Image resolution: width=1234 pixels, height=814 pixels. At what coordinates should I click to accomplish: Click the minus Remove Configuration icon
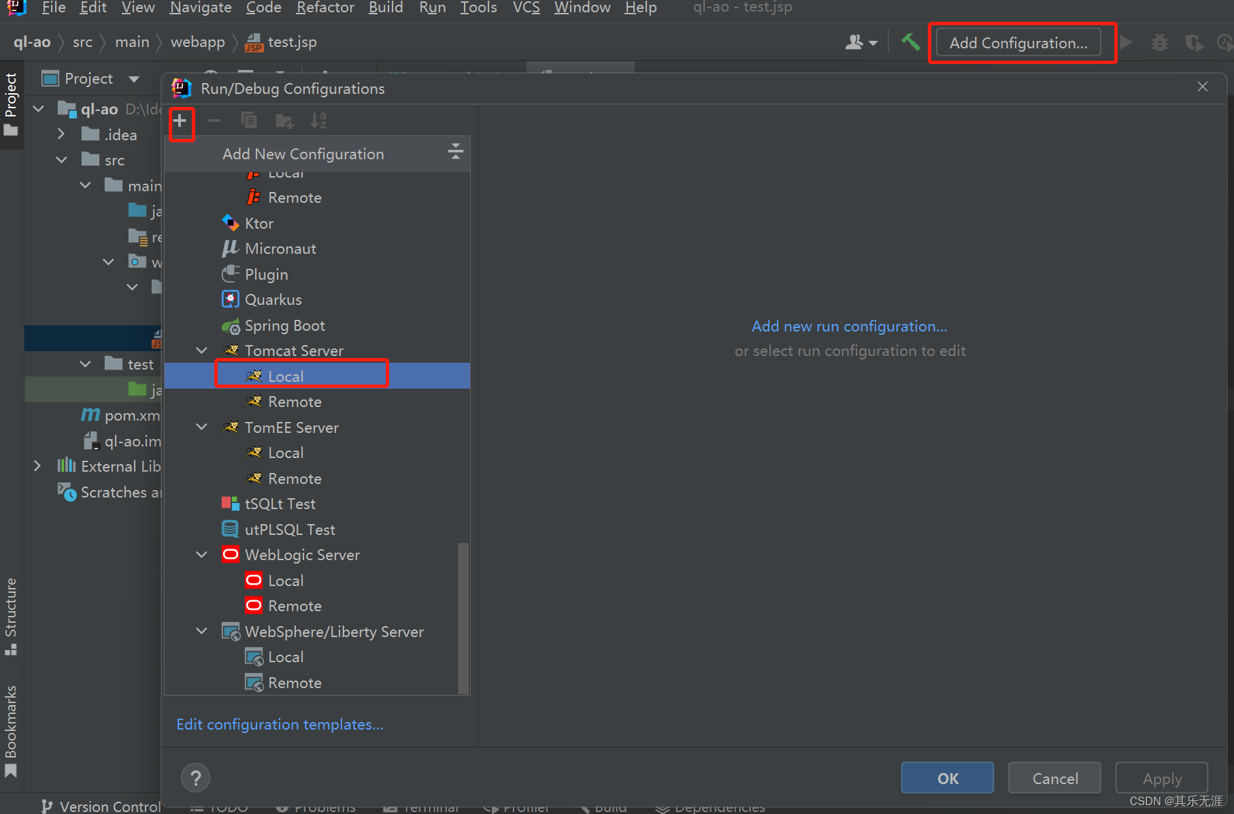click(x=214, y=121)
